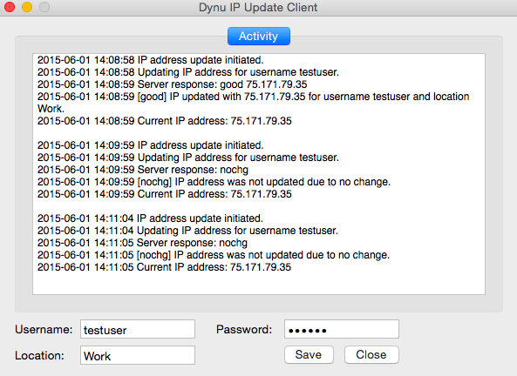
Task: Focus the Password input field
Action: click(x=342, y=329)
